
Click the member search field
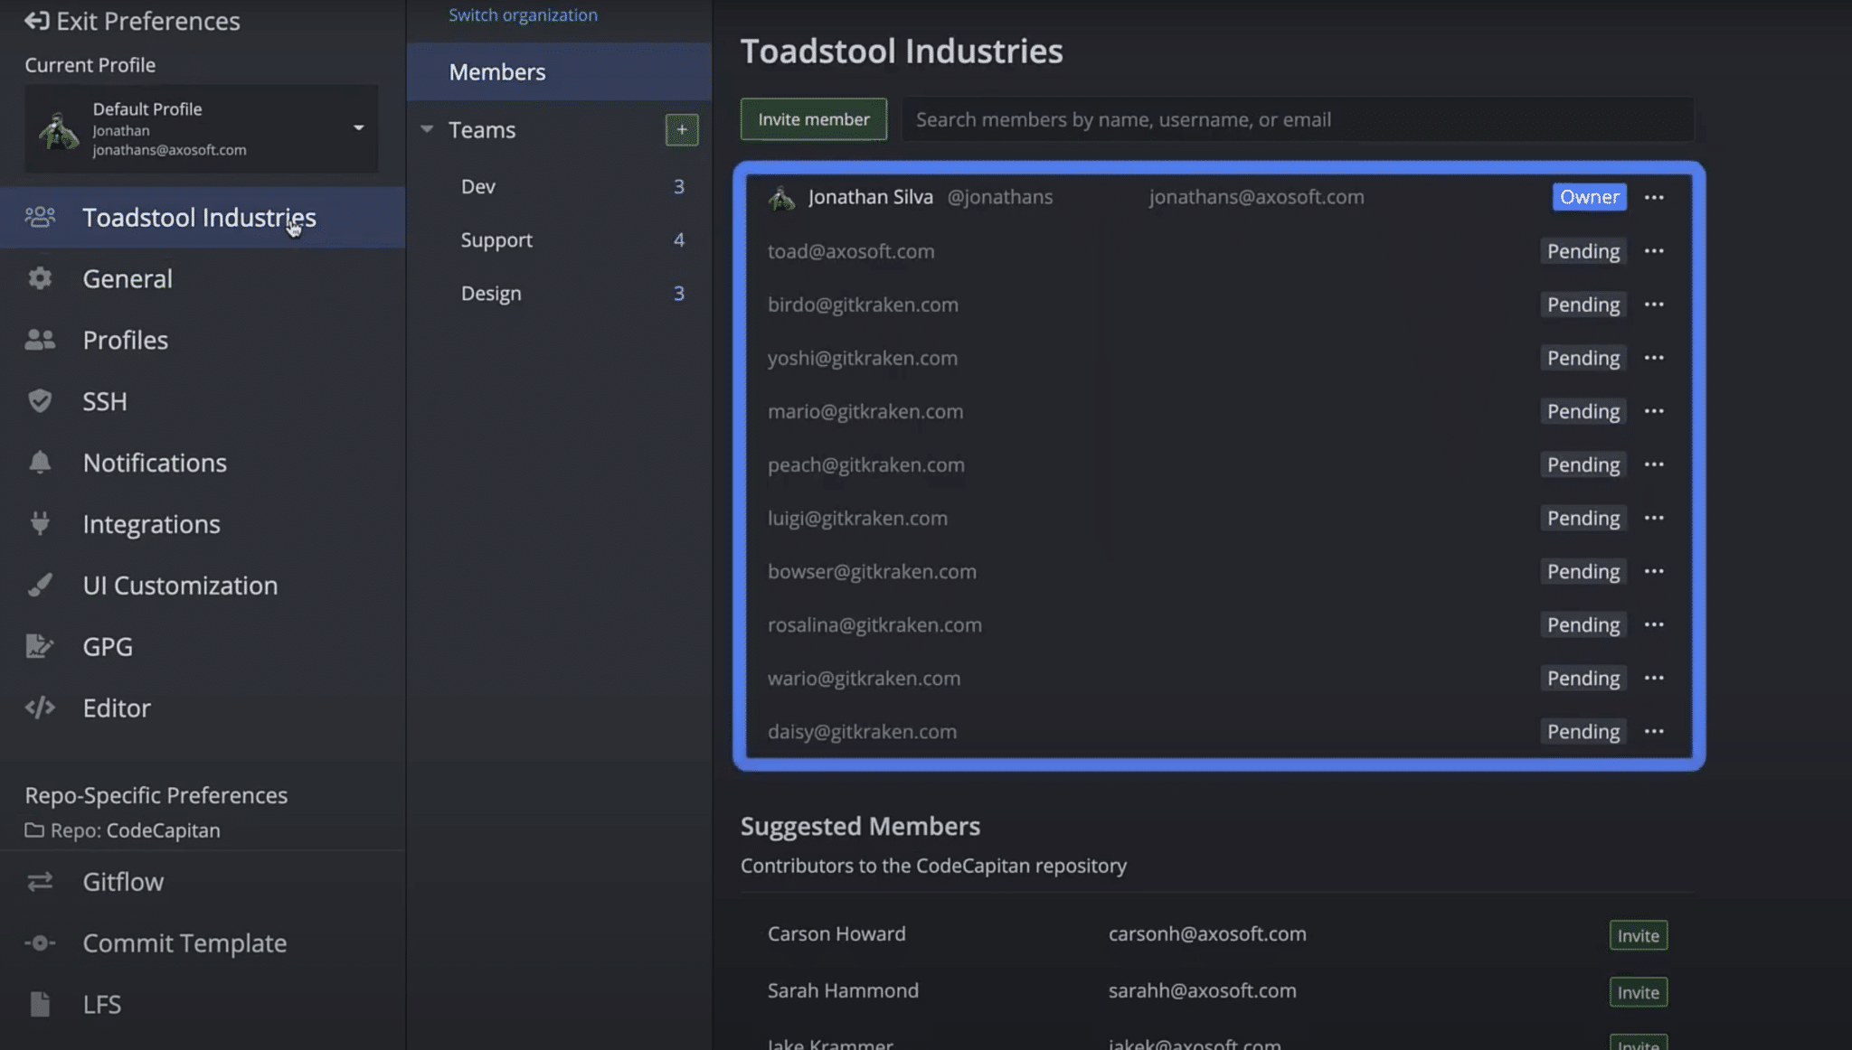tap(1302, 118)
